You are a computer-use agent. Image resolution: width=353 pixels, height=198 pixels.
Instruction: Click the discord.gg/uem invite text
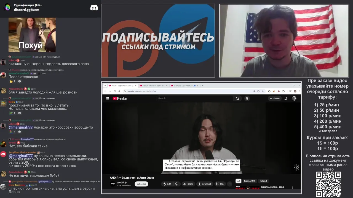pos(26,10)
